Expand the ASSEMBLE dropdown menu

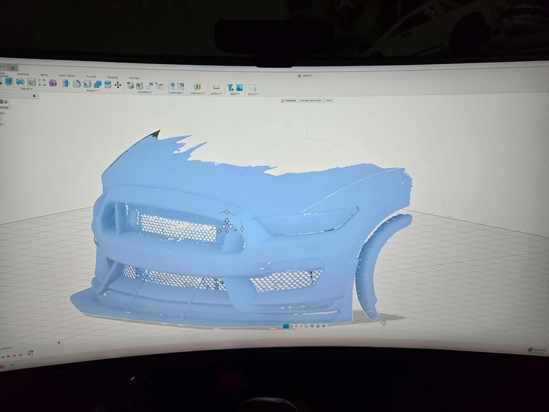pyautogui.click(x=145, y=92)
